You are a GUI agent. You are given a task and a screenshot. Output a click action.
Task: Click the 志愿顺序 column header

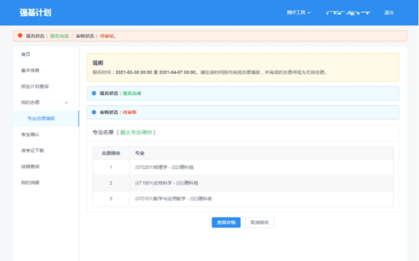tap(111, 153)
